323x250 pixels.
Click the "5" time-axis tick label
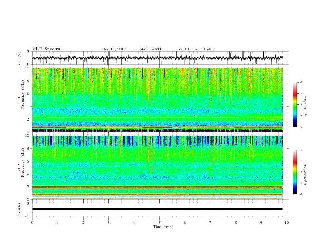(159, 223)
